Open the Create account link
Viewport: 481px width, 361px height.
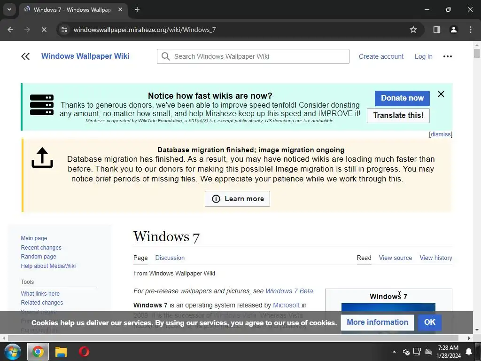(381, 56)
